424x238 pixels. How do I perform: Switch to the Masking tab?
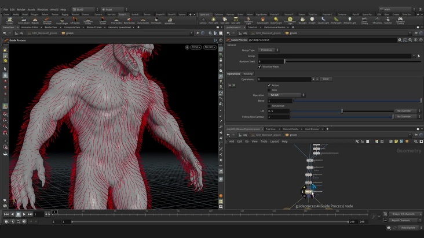[248, 74]
